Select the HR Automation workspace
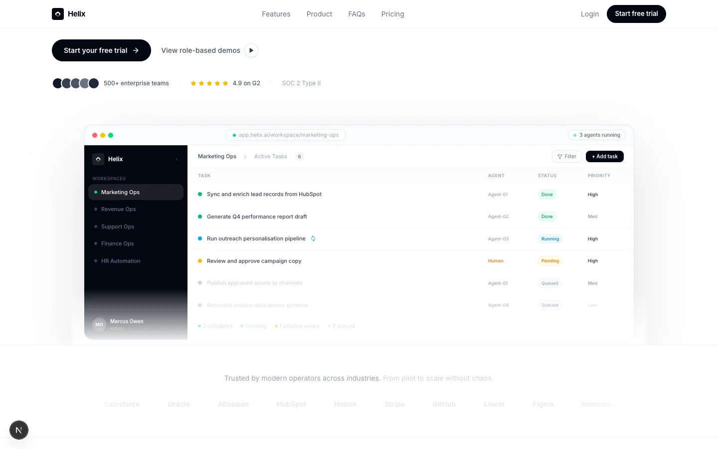This screenshot has width=718, height=449. pyautogui.click(x=136, y=261)
